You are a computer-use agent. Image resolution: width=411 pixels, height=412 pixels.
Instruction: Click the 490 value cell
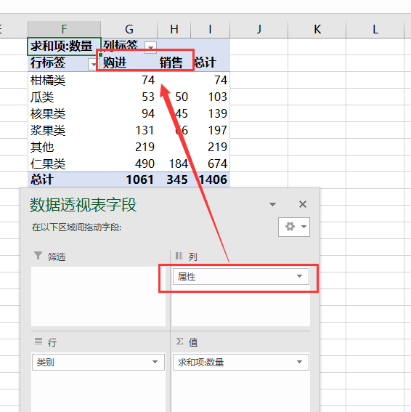(129, 163)
